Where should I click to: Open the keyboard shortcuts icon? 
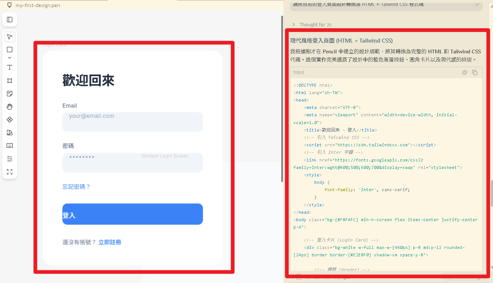(10, 146)
